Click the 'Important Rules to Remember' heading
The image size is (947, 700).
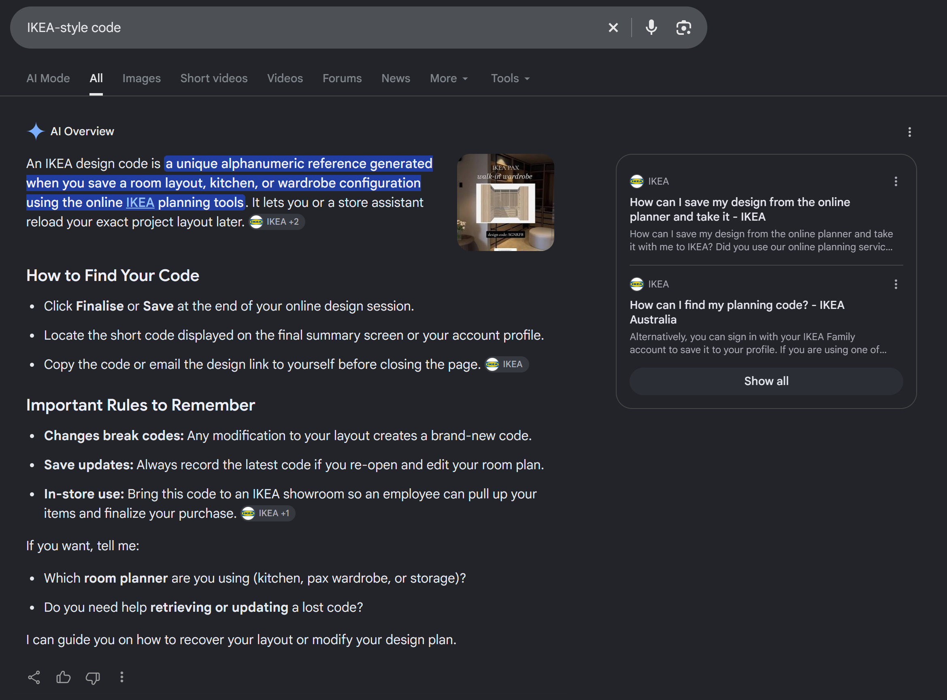[x=140, y=406]
